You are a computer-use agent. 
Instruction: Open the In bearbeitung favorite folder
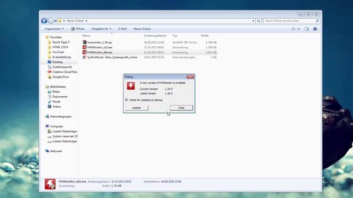61,57
